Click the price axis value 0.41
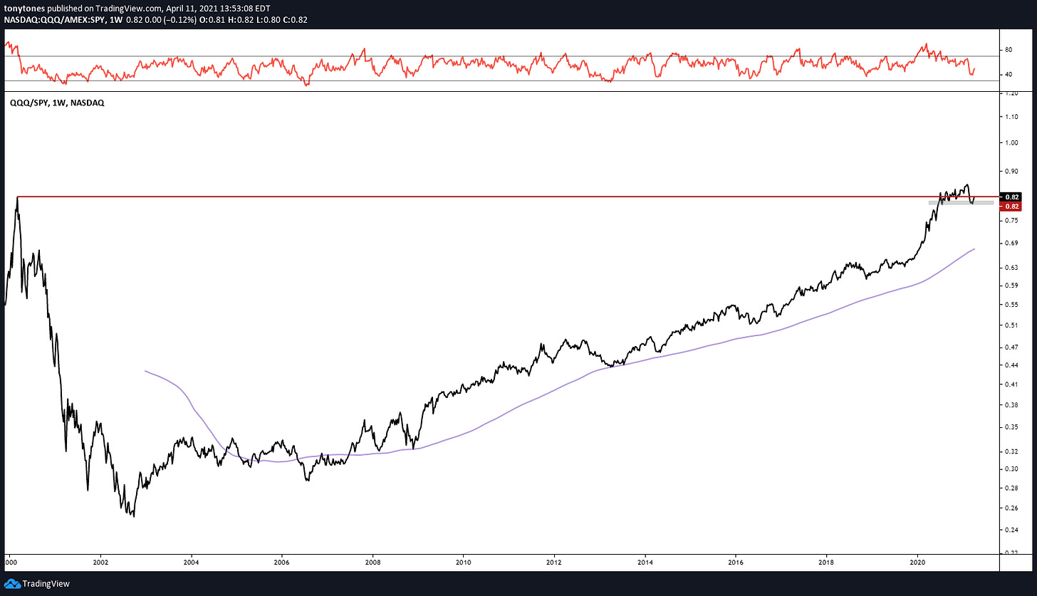 coord(1011,385)
